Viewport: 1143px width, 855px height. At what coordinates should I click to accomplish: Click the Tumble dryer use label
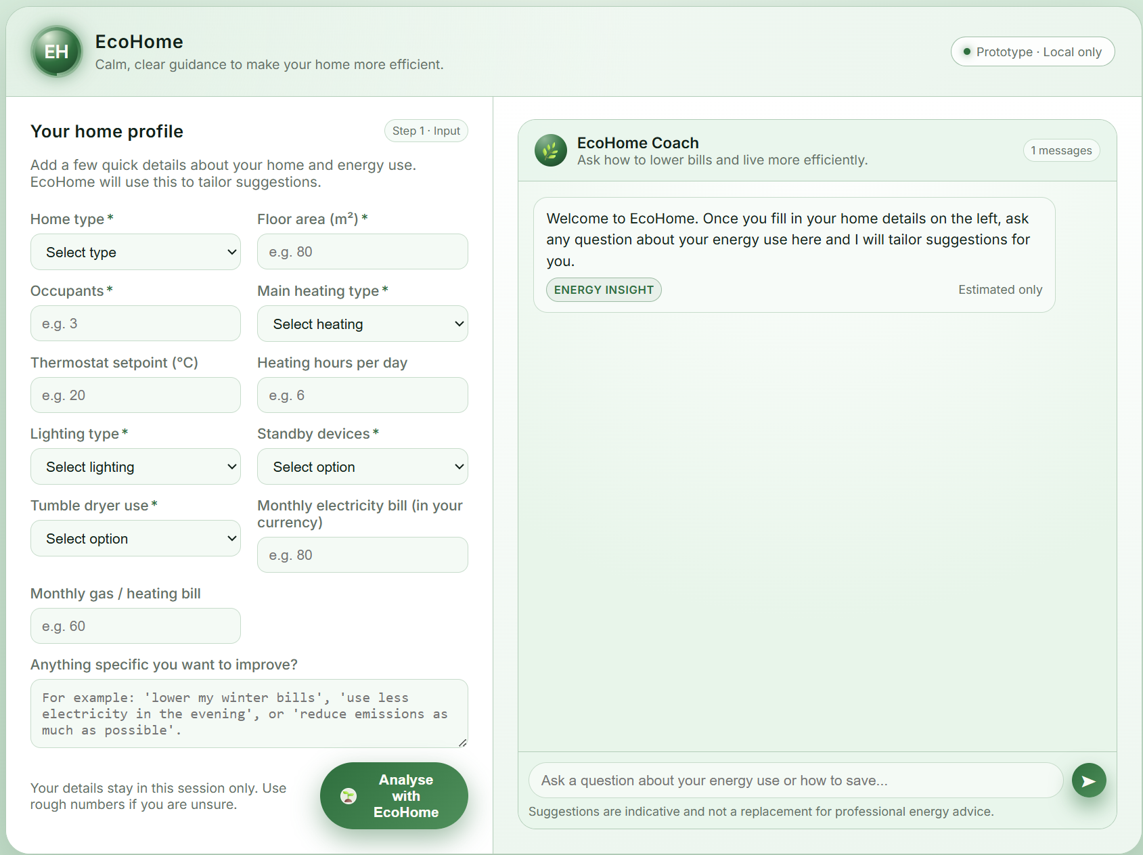94,506
